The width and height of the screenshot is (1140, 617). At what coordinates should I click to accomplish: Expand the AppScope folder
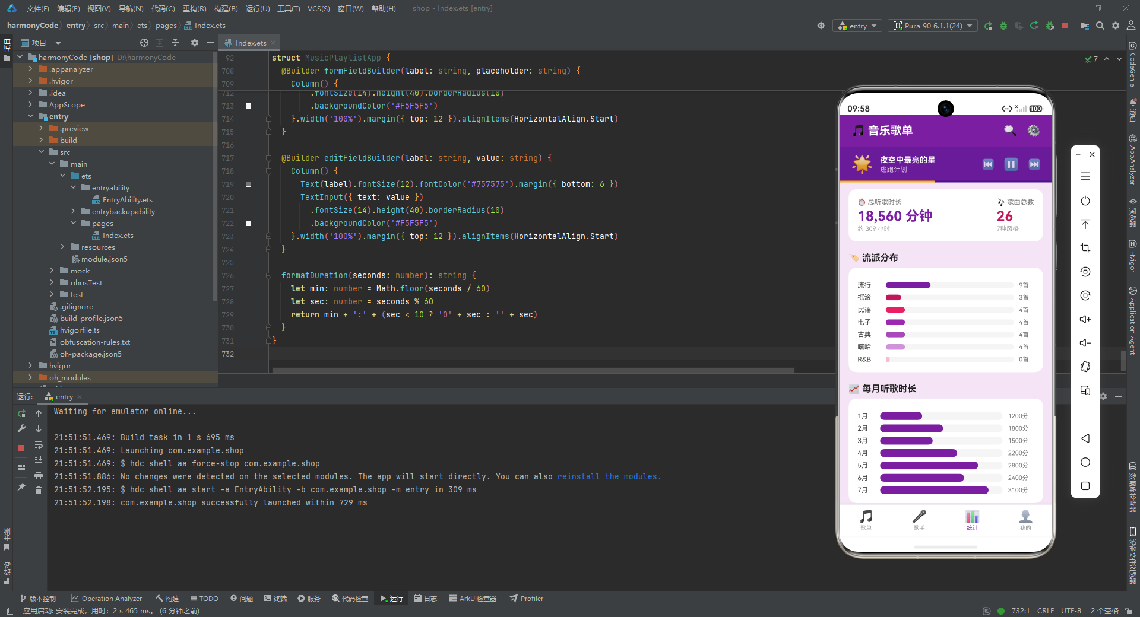(x=30, y=105)
